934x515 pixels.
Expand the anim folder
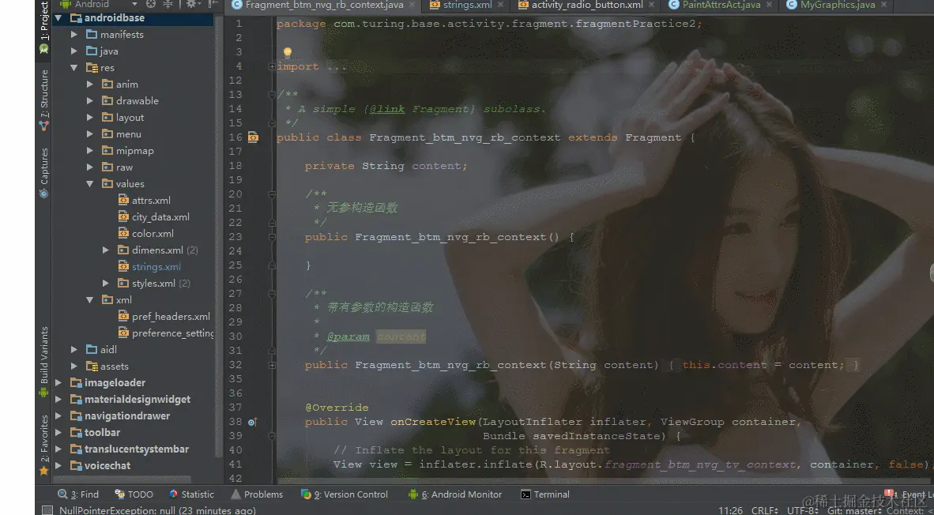(90, 85)
